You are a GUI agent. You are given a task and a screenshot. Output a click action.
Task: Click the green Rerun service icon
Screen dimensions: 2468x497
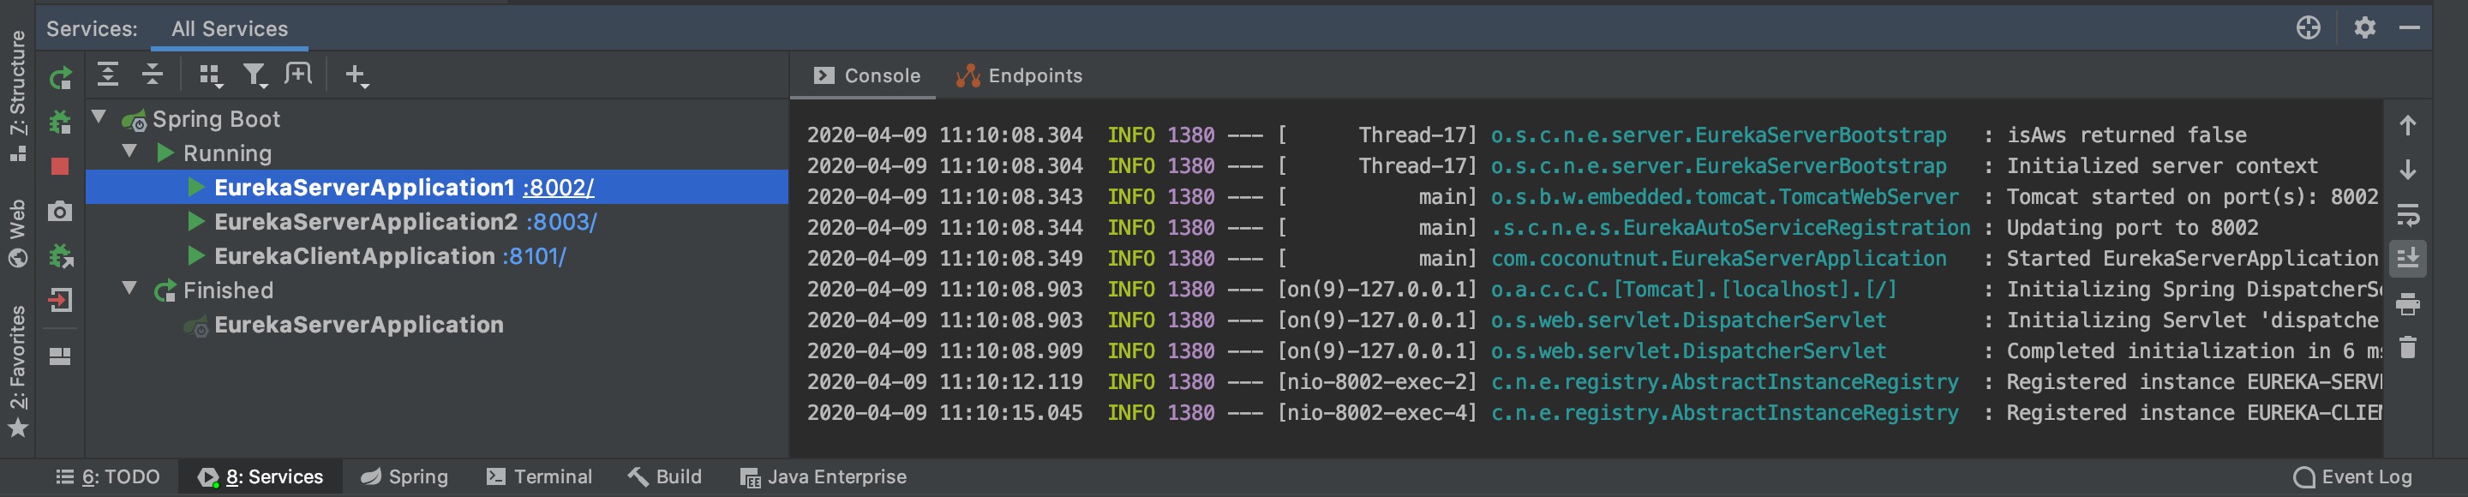(60, 78)
